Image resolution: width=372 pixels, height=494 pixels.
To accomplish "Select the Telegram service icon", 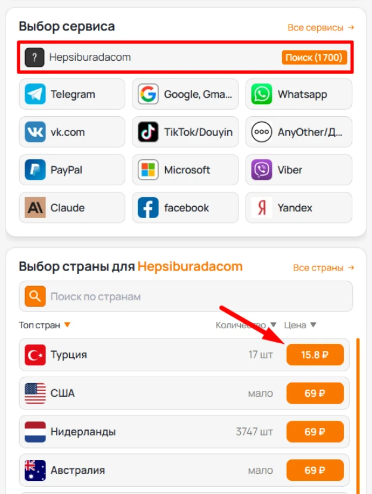I will (x=35, y=94).
